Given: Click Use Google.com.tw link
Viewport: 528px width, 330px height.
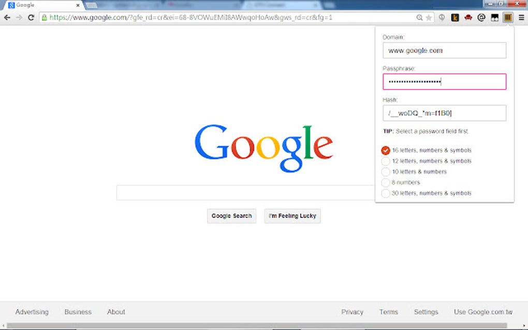Looking at the screenshot, I should pyautogui.click(x=483, y=312).
